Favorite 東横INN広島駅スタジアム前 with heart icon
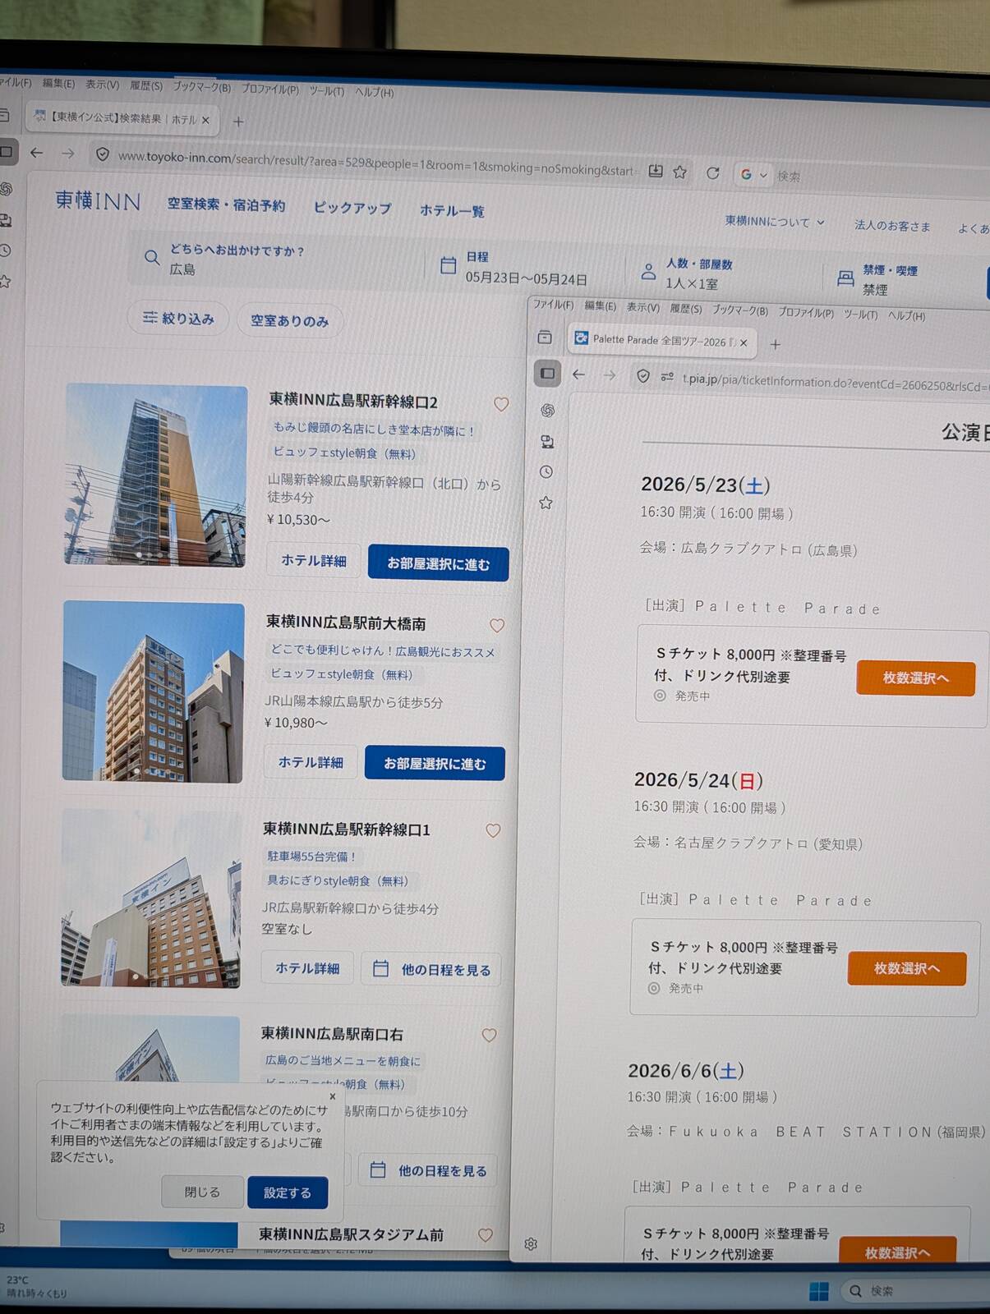 click(x=486, y=1234)
